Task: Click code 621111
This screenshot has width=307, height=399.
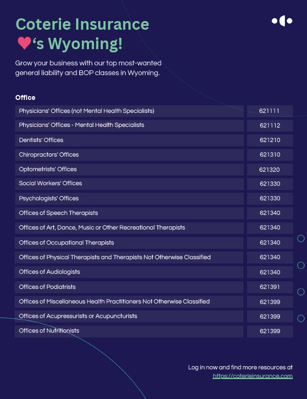Action: click(x=270, y=111)
